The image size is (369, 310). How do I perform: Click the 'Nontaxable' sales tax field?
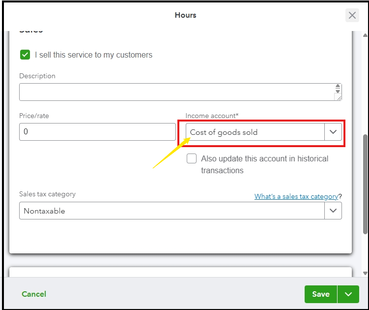(171, 211)
